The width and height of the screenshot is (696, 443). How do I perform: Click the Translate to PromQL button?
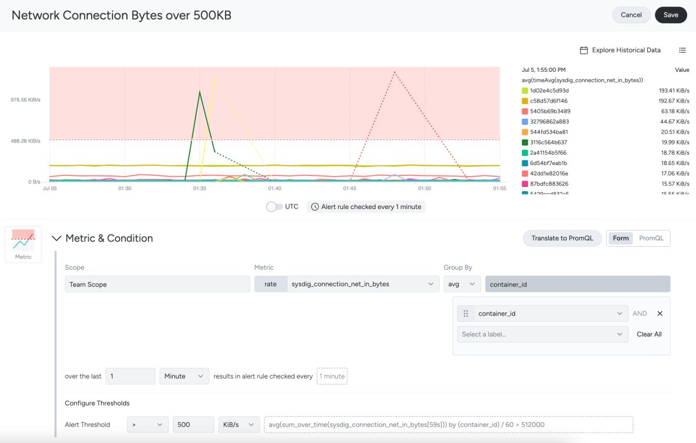coord(563,238)
